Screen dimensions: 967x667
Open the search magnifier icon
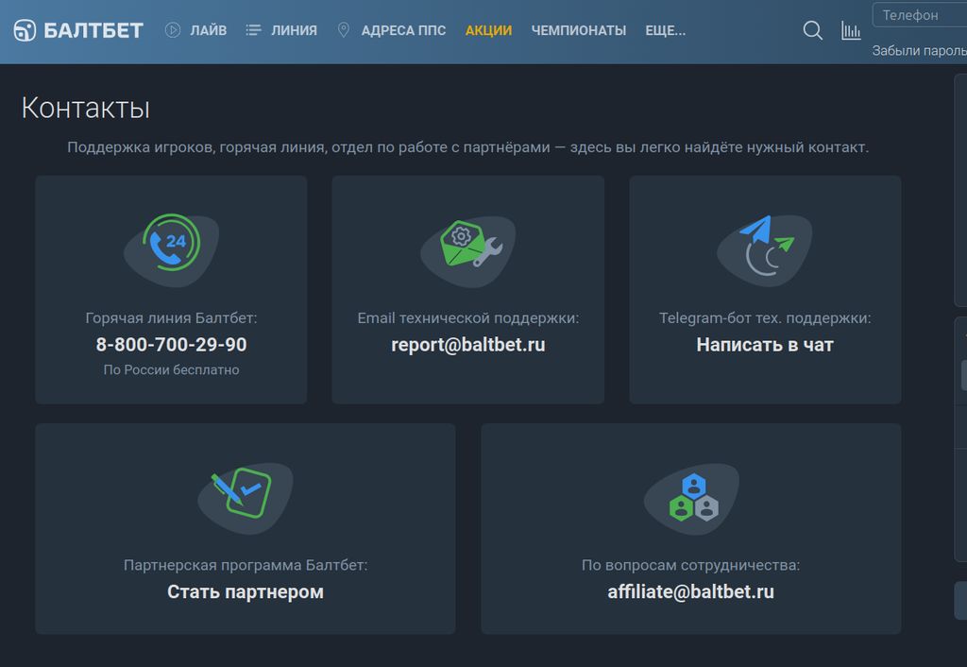click(x=813, y=30)
